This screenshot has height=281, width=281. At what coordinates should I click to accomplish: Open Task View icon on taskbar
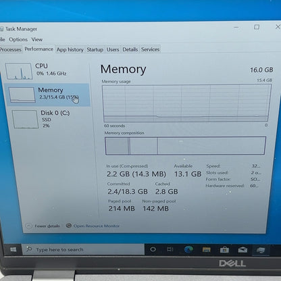click(x=170, y=249)
